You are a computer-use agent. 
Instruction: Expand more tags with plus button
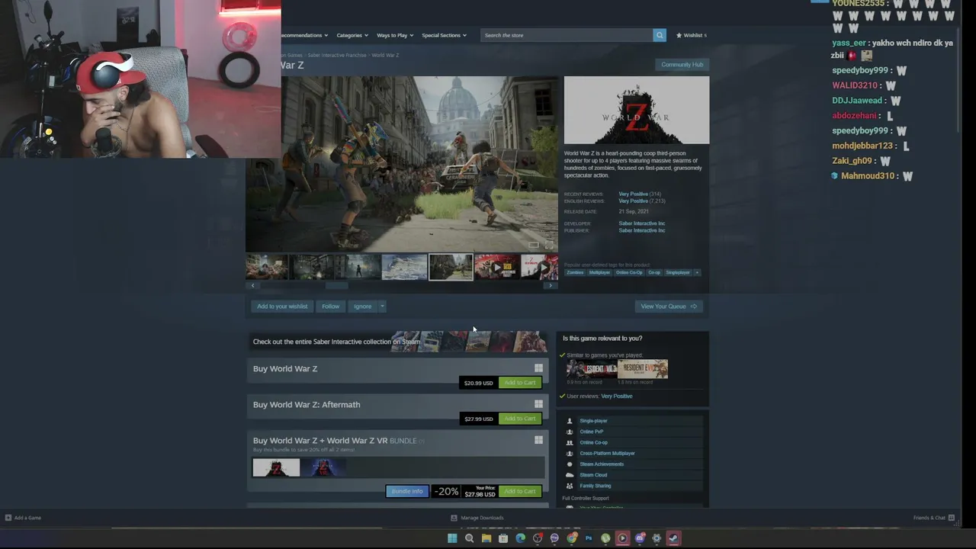pyautogui.click(x=696, y=272)
